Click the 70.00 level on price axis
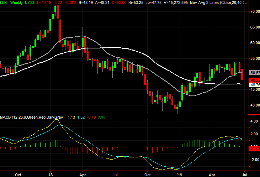The height and width of the screenshot is (177, 260). [254, 11]
